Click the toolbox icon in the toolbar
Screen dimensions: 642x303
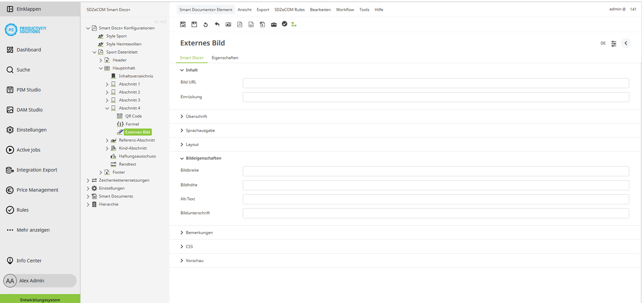(273, 24)
